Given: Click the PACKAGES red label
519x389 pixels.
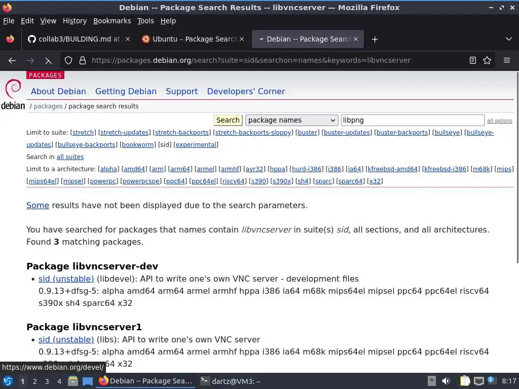Looking at the screenshot, I should pyautogui.click(x=45, y=75).
